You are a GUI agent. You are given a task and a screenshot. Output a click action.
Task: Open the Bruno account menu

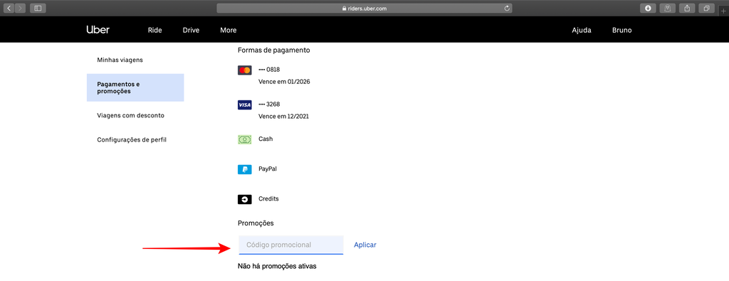(x=622, y=30)
